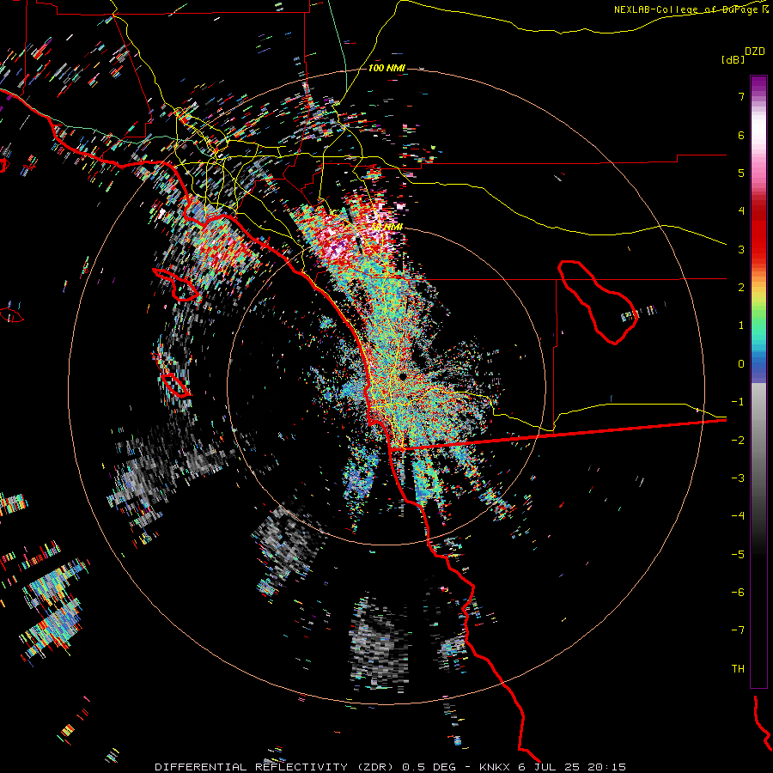
Task: Click the -4 value on the dB scale
Action: click(738, 516)
